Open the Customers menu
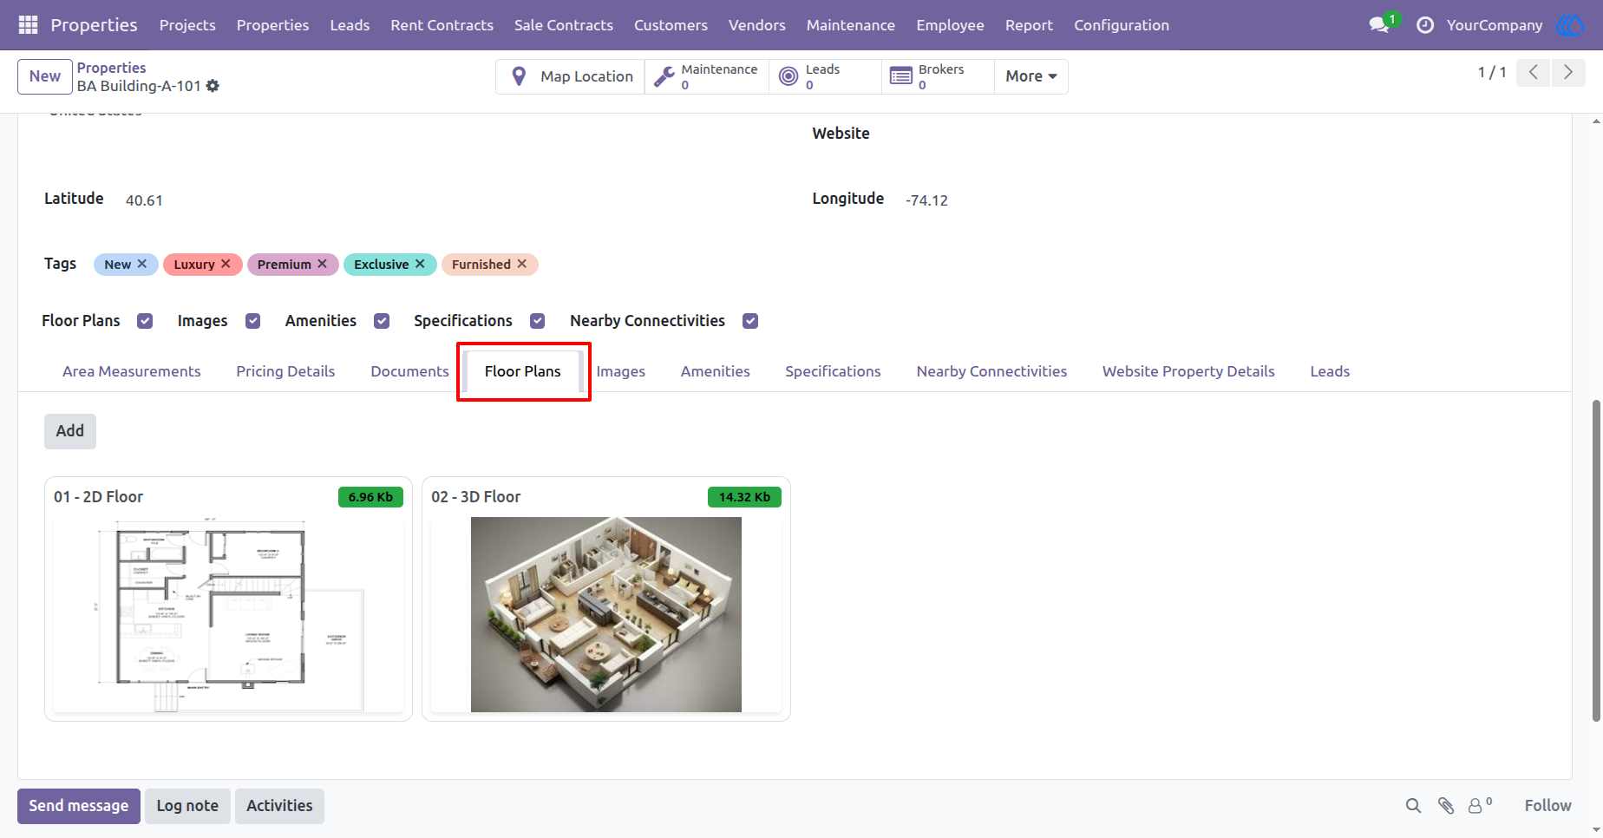Screen dimensions: 1603x838 click(x=671, y=25)
